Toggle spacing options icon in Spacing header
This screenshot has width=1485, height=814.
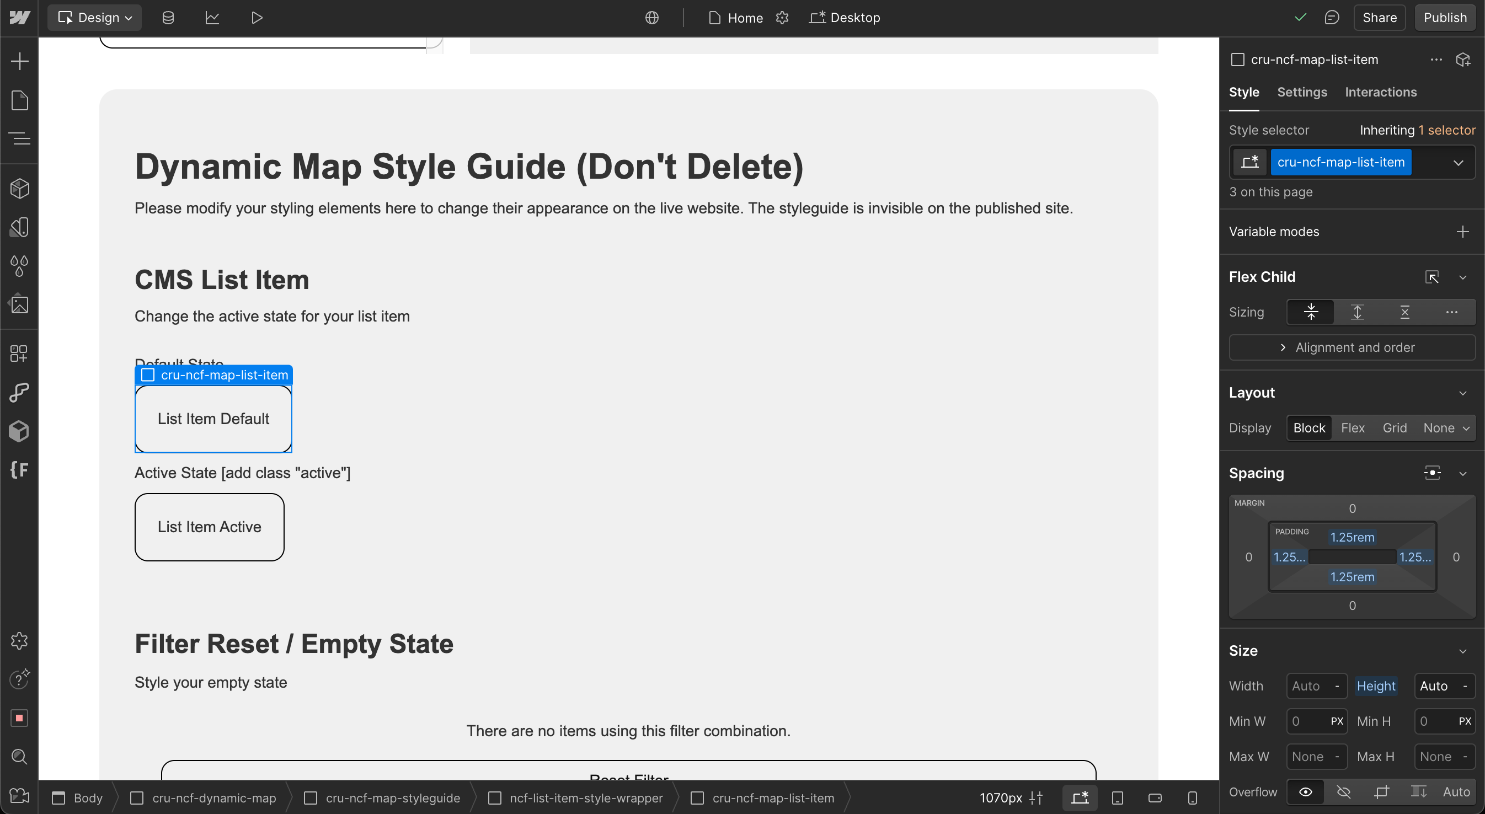click(x=1432, y=473)
